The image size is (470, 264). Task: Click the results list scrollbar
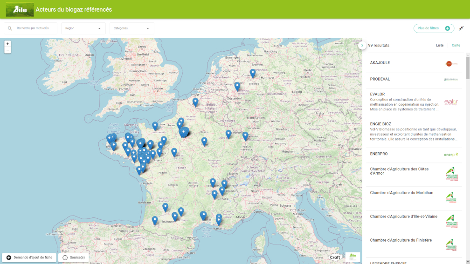tap(468, 68)
